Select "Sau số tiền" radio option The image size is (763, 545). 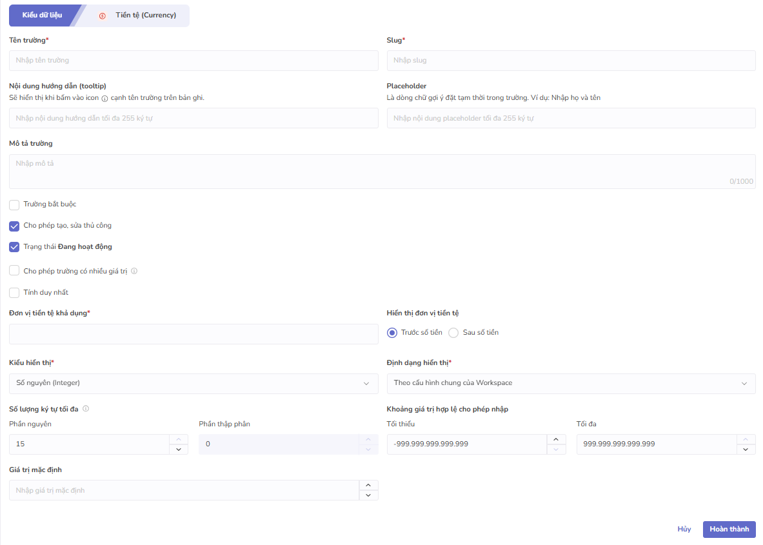point(453,333)
